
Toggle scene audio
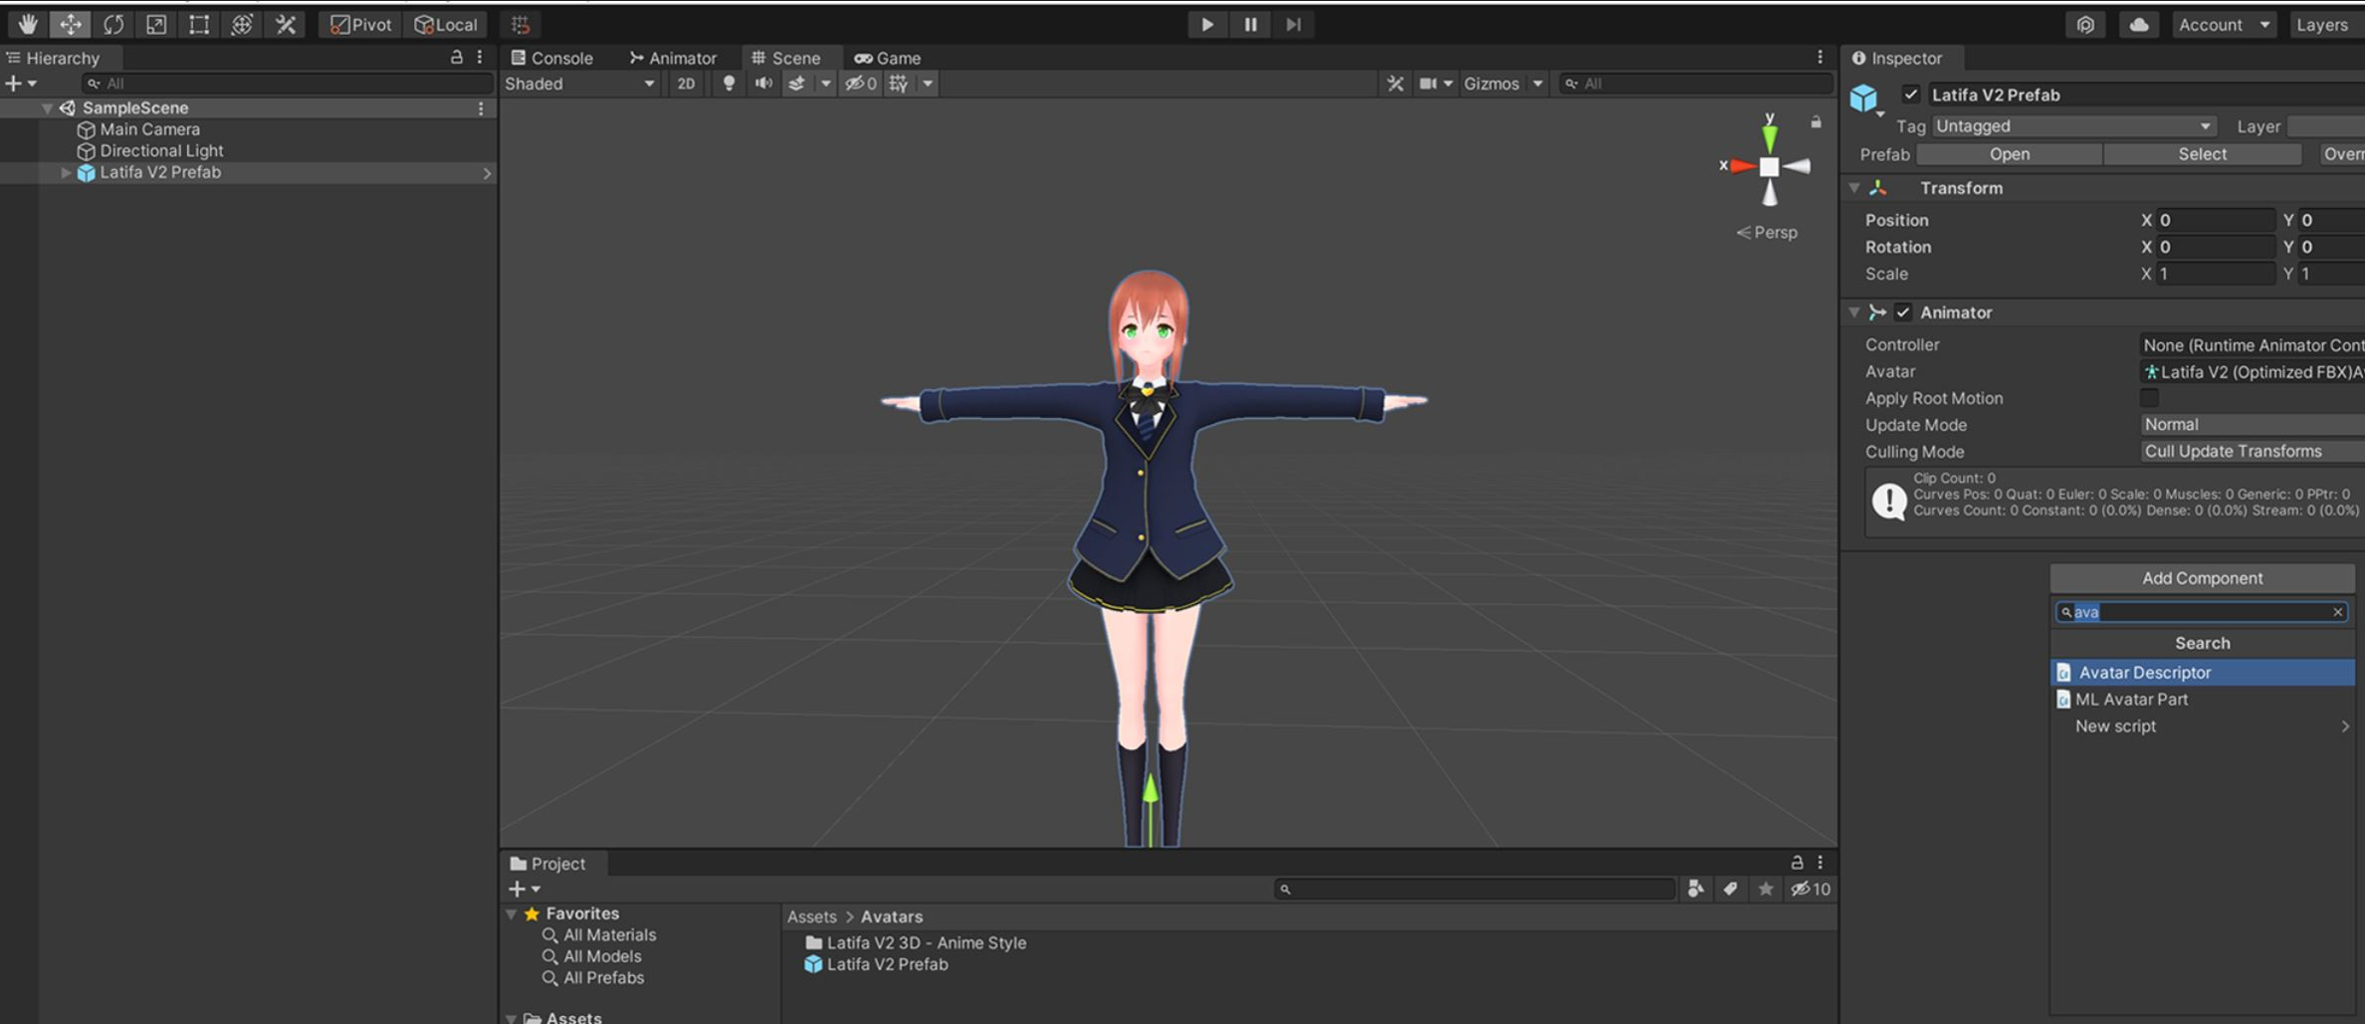point(763,84)
